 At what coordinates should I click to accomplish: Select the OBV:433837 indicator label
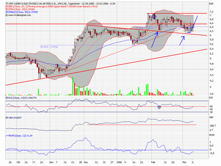click(x=15, y=118)
